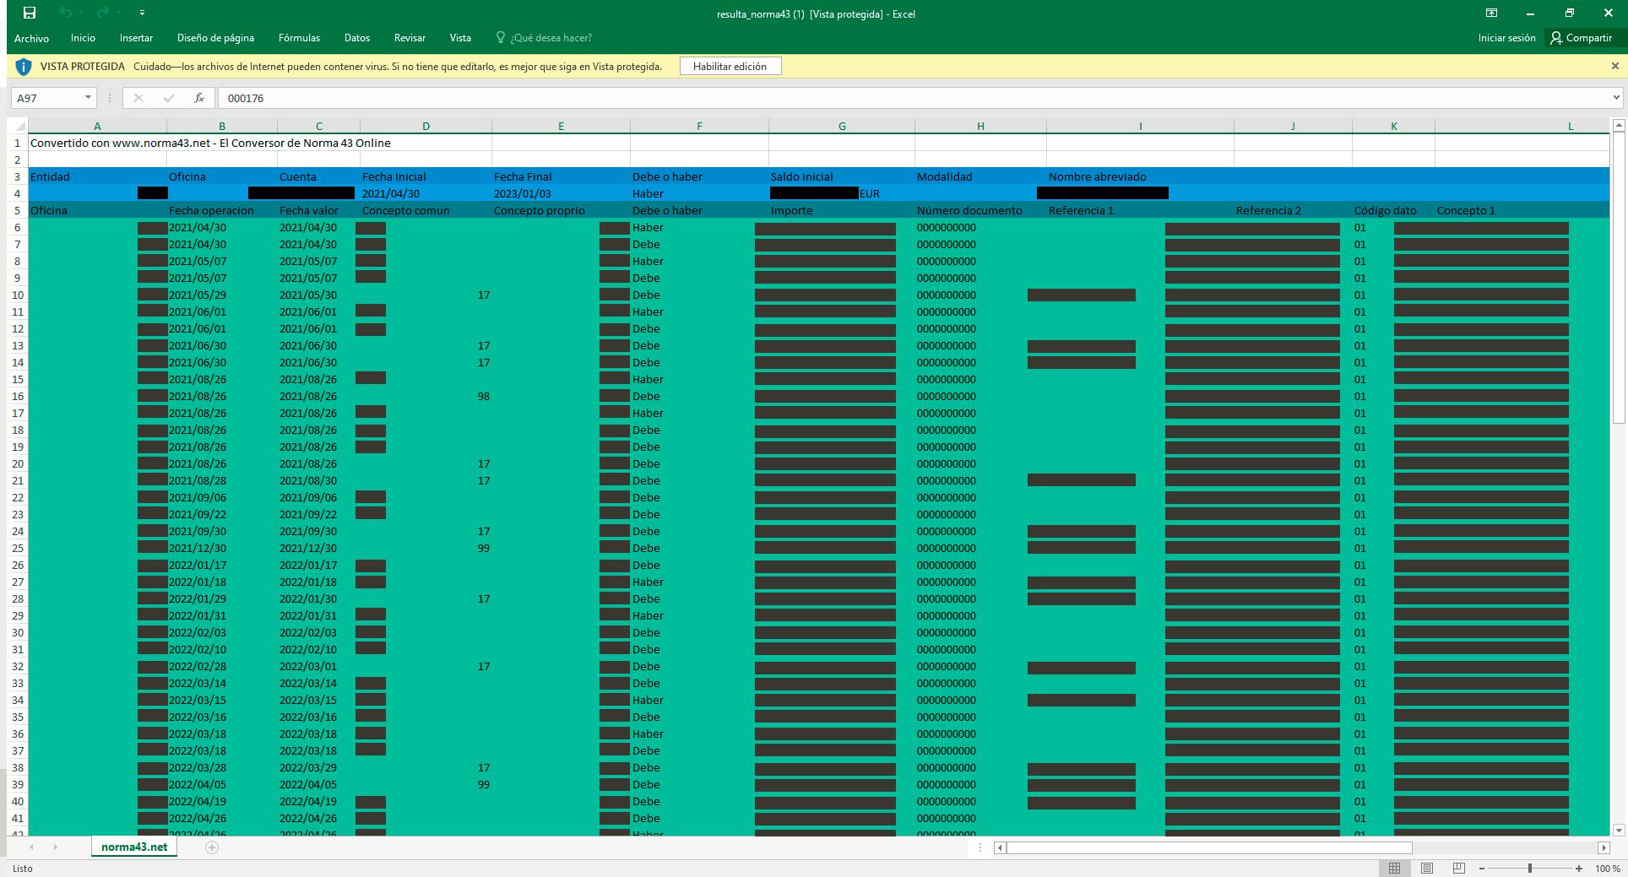Click the zoom in plus button
This screenshot has height=877, width=1628.
point(1579,868)
